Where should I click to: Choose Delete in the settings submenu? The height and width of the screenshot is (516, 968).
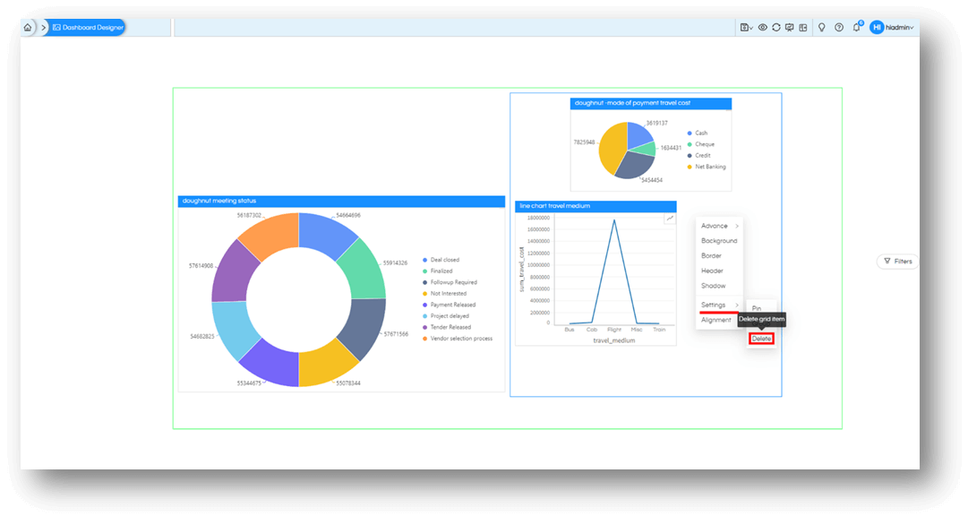click(761, 339)
